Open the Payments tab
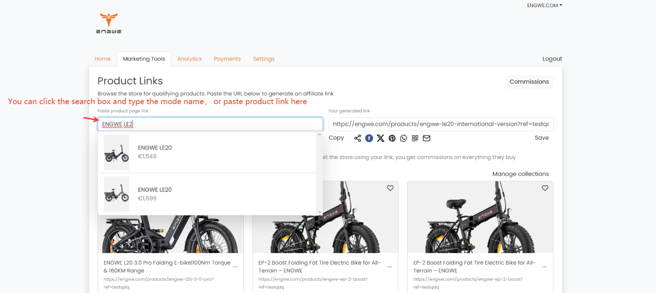This screenshot has width=656, height=293. pyautogui.click(x=227, y=59)
